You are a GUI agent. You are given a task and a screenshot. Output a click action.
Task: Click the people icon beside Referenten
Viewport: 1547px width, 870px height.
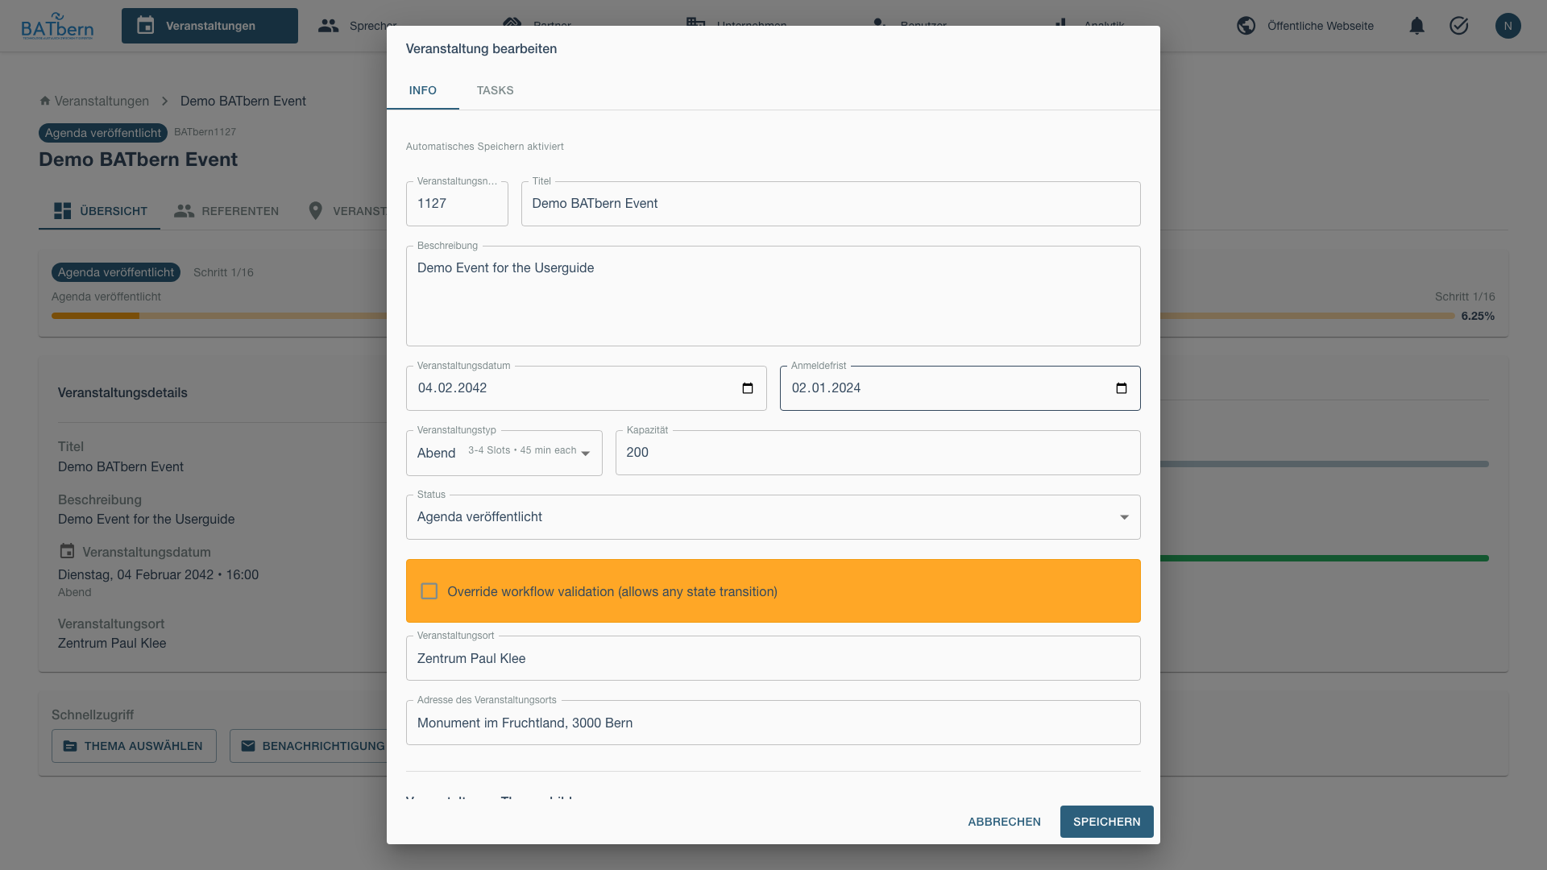tap(184, 211)
